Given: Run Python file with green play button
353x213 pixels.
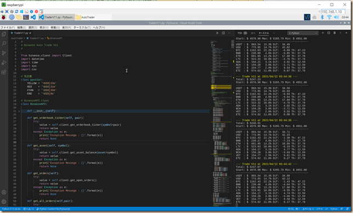Looking at the screenshot, I should pos(217,33).
